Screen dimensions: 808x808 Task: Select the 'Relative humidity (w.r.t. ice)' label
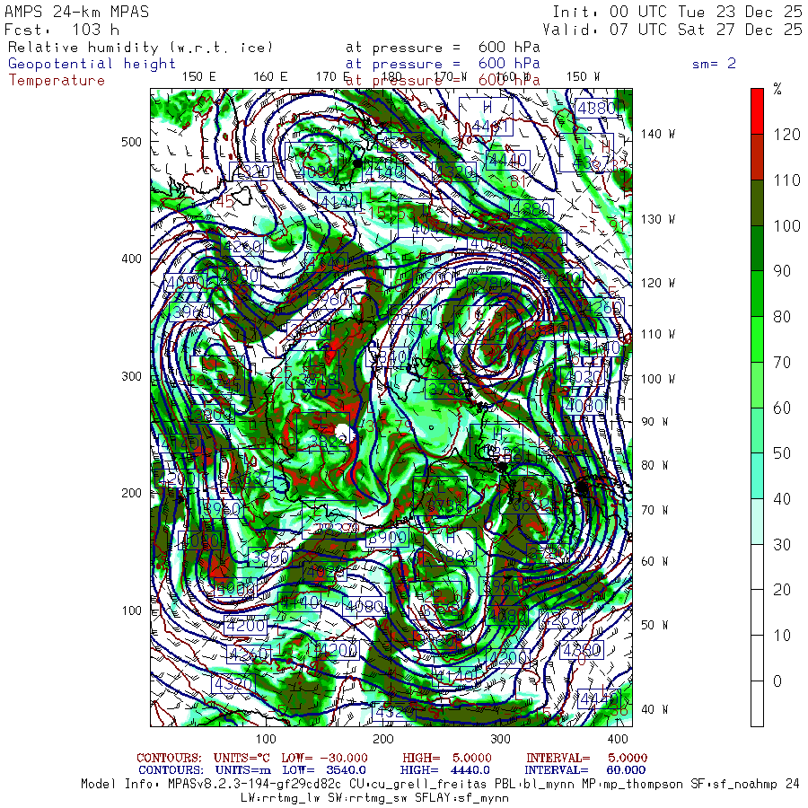click(140, 48)
